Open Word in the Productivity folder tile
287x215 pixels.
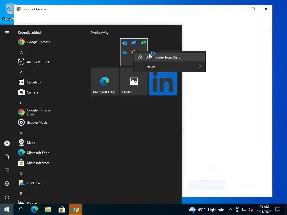click(134, 43)
